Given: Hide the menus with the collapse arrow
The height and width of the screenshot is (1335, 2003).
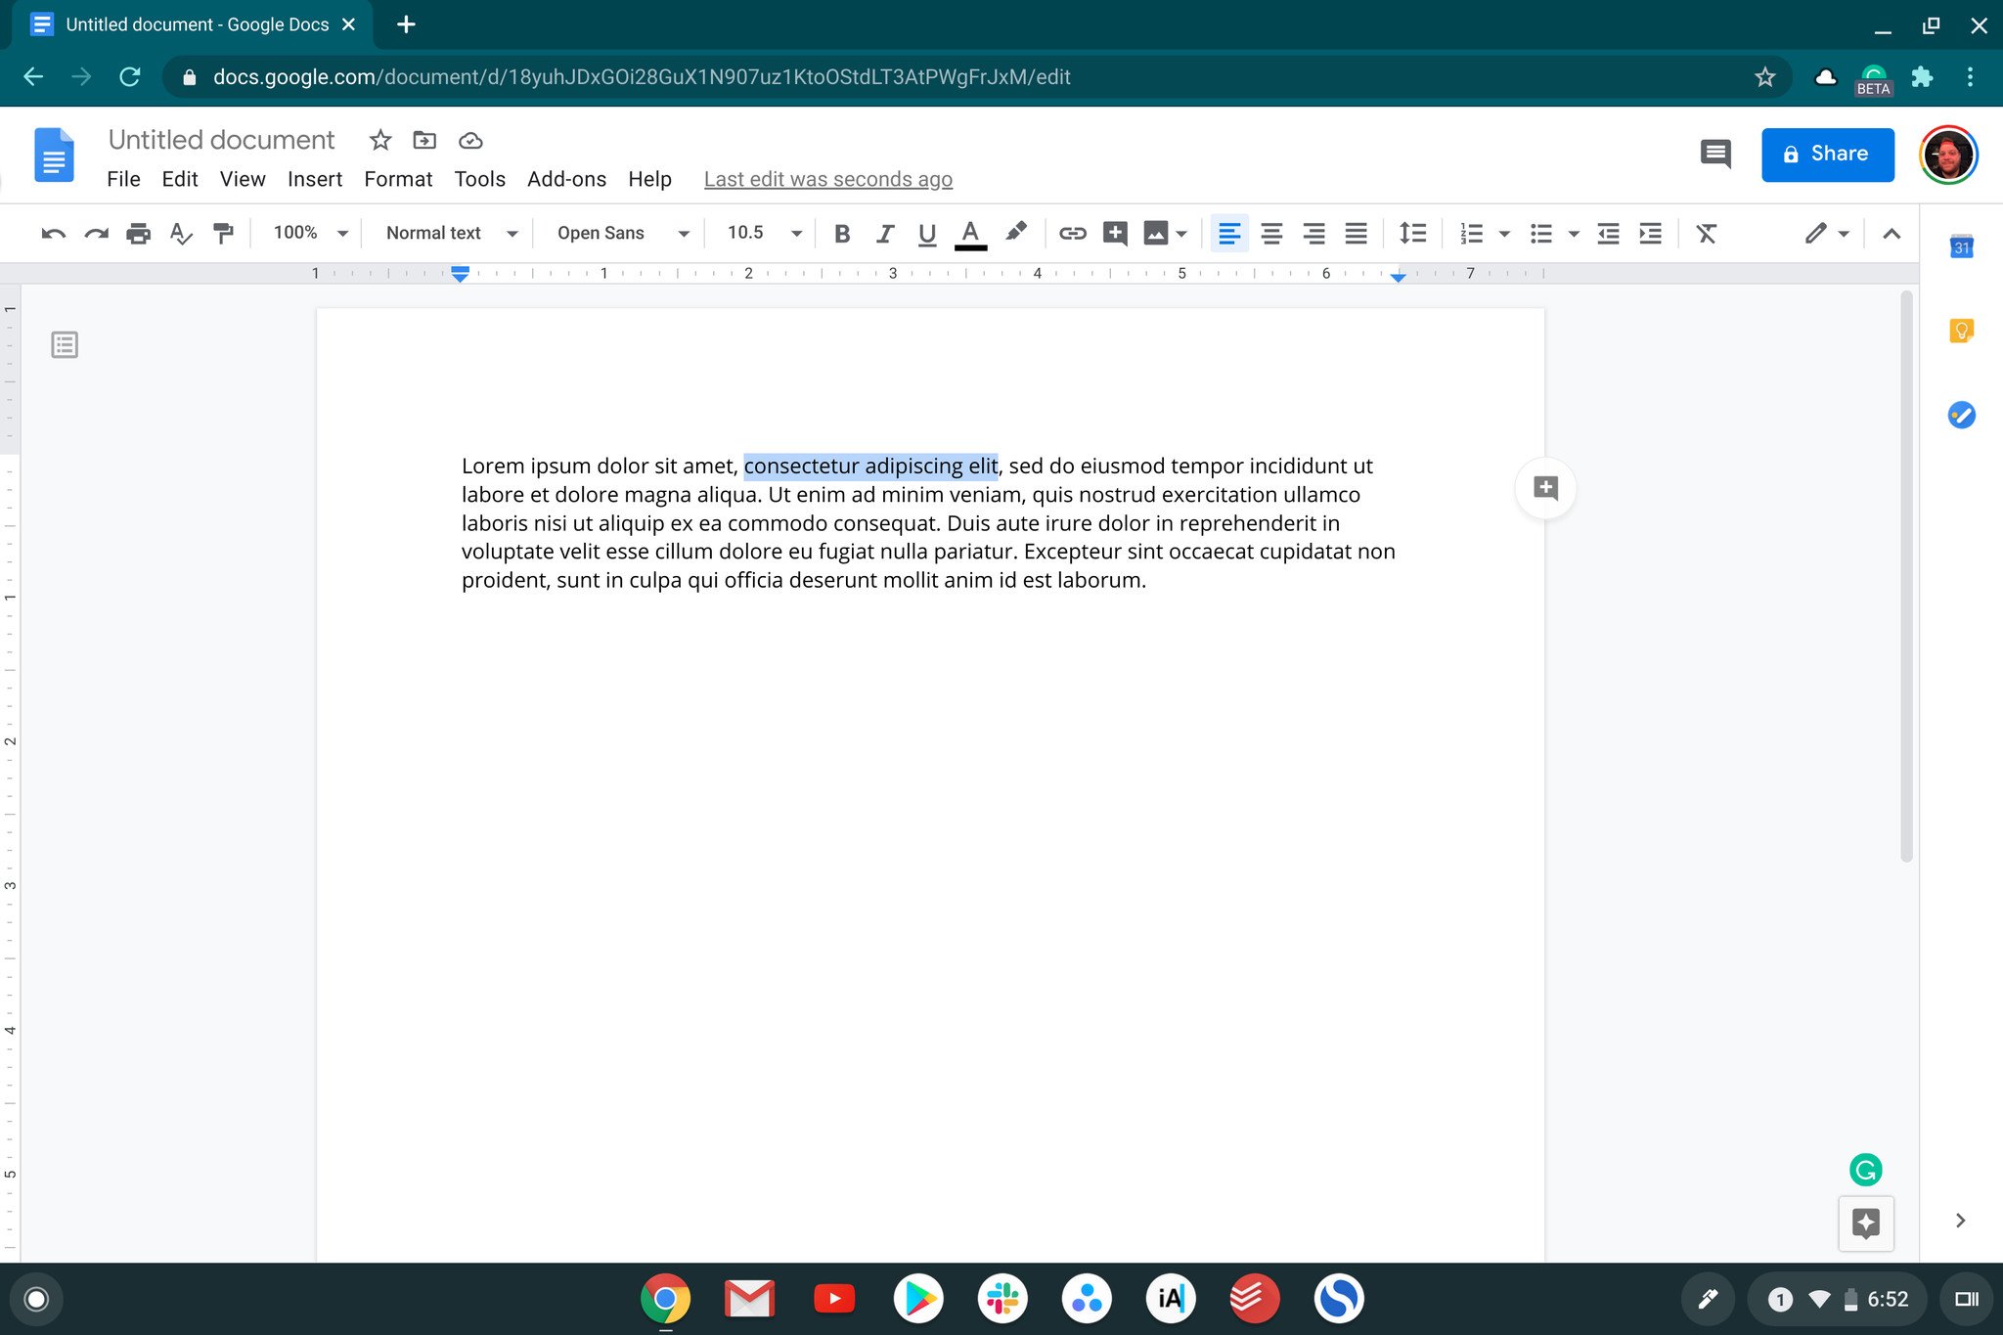Looking at the screenshot, I should [x=1892, y=233].
